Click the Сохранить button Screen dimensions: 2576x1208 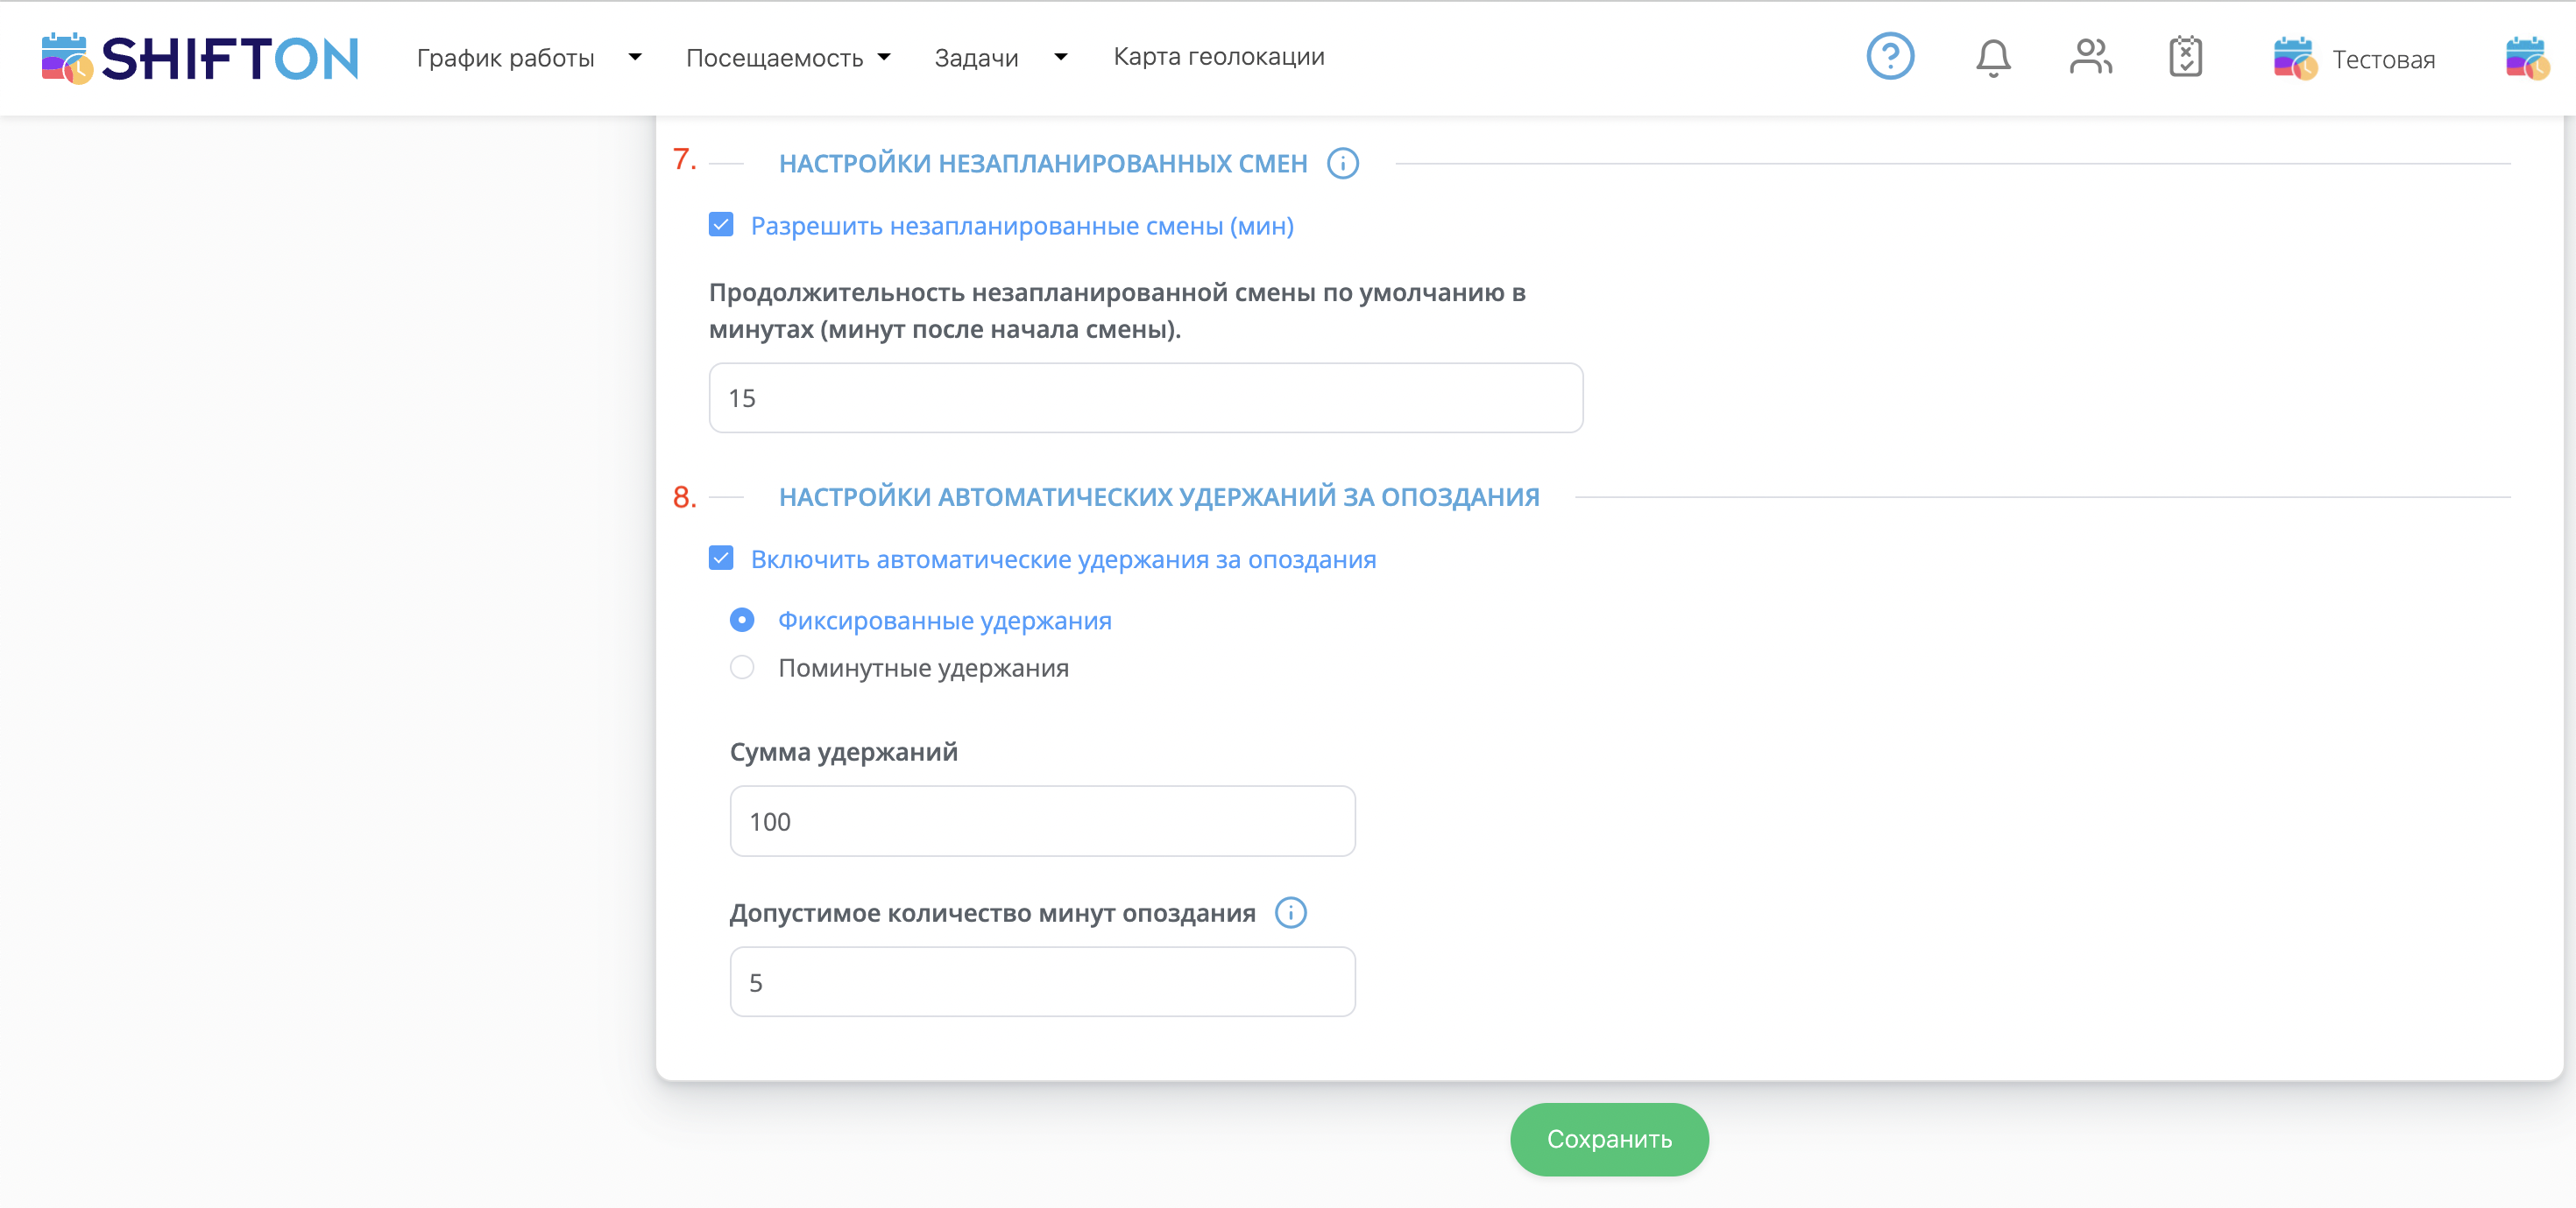coord(1609,1139)
